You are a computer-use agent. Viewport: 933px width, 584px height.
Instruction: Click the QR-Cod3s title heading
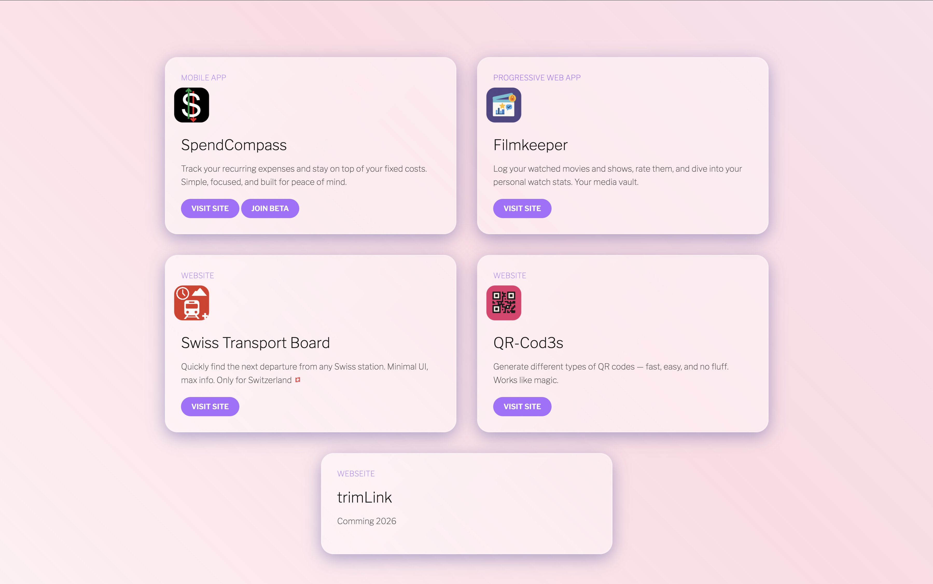click(x=528, y=343)
